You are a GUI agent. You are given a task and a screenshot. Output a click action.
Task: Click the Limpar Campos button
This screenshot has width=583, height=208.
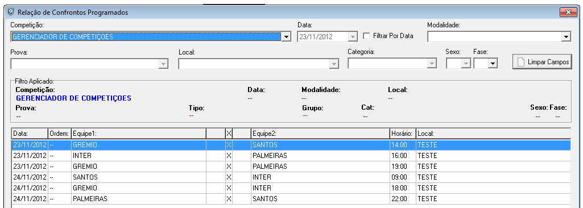coord(542,62)
